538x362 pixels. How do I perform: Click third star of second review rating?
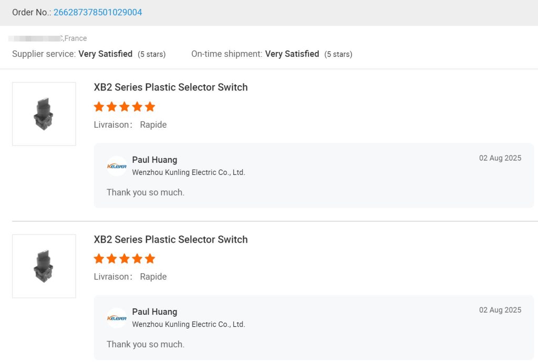click(x=125, y=258)
